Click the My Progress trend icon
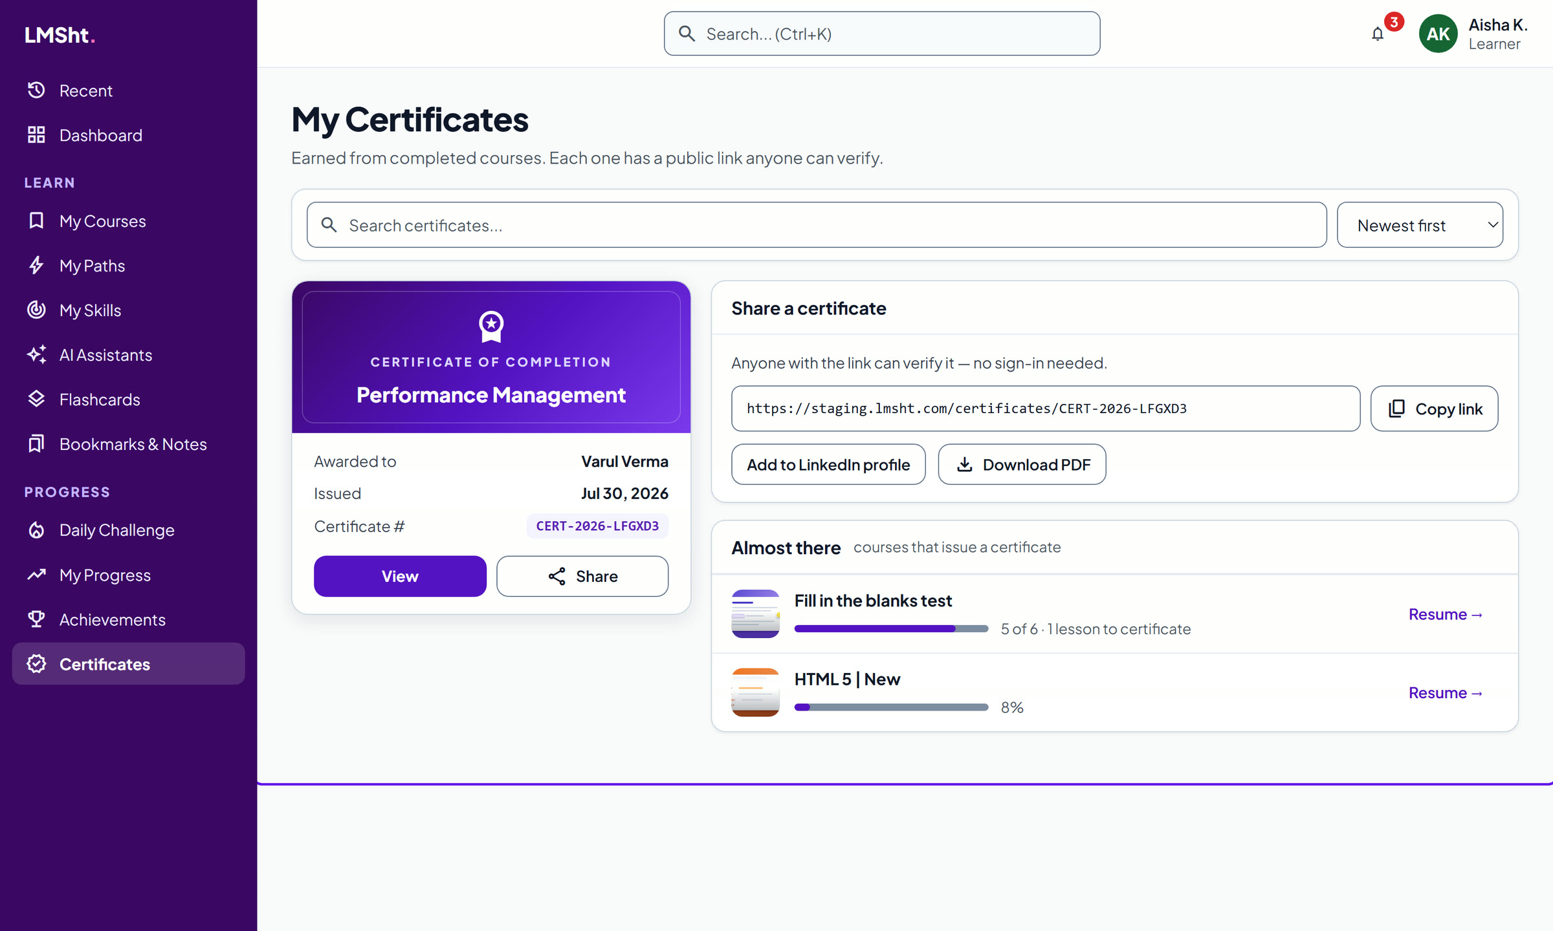Image resolution: width=1553 pixels, height=931 pixels. 36,574
